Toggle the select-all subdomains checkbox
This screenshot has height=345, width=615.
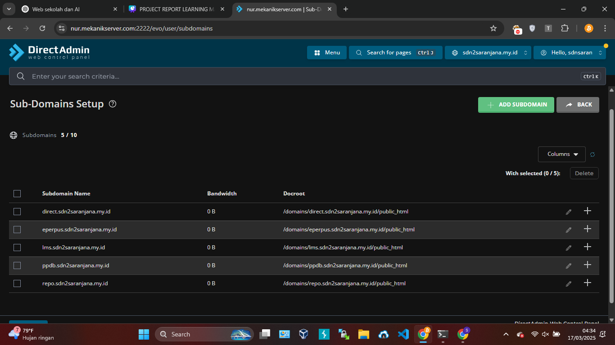pos(17,194)
